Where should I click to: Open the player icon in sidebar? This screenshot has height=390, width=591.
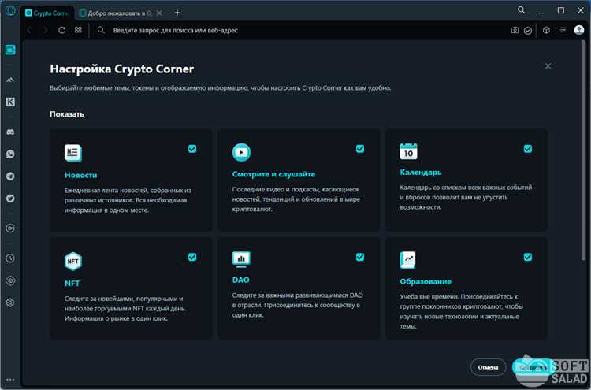tap(10, 228)
